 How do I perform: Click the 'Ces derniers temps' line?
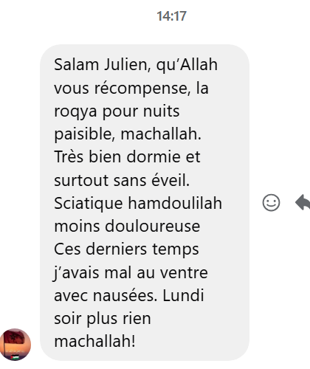(126, 249)
